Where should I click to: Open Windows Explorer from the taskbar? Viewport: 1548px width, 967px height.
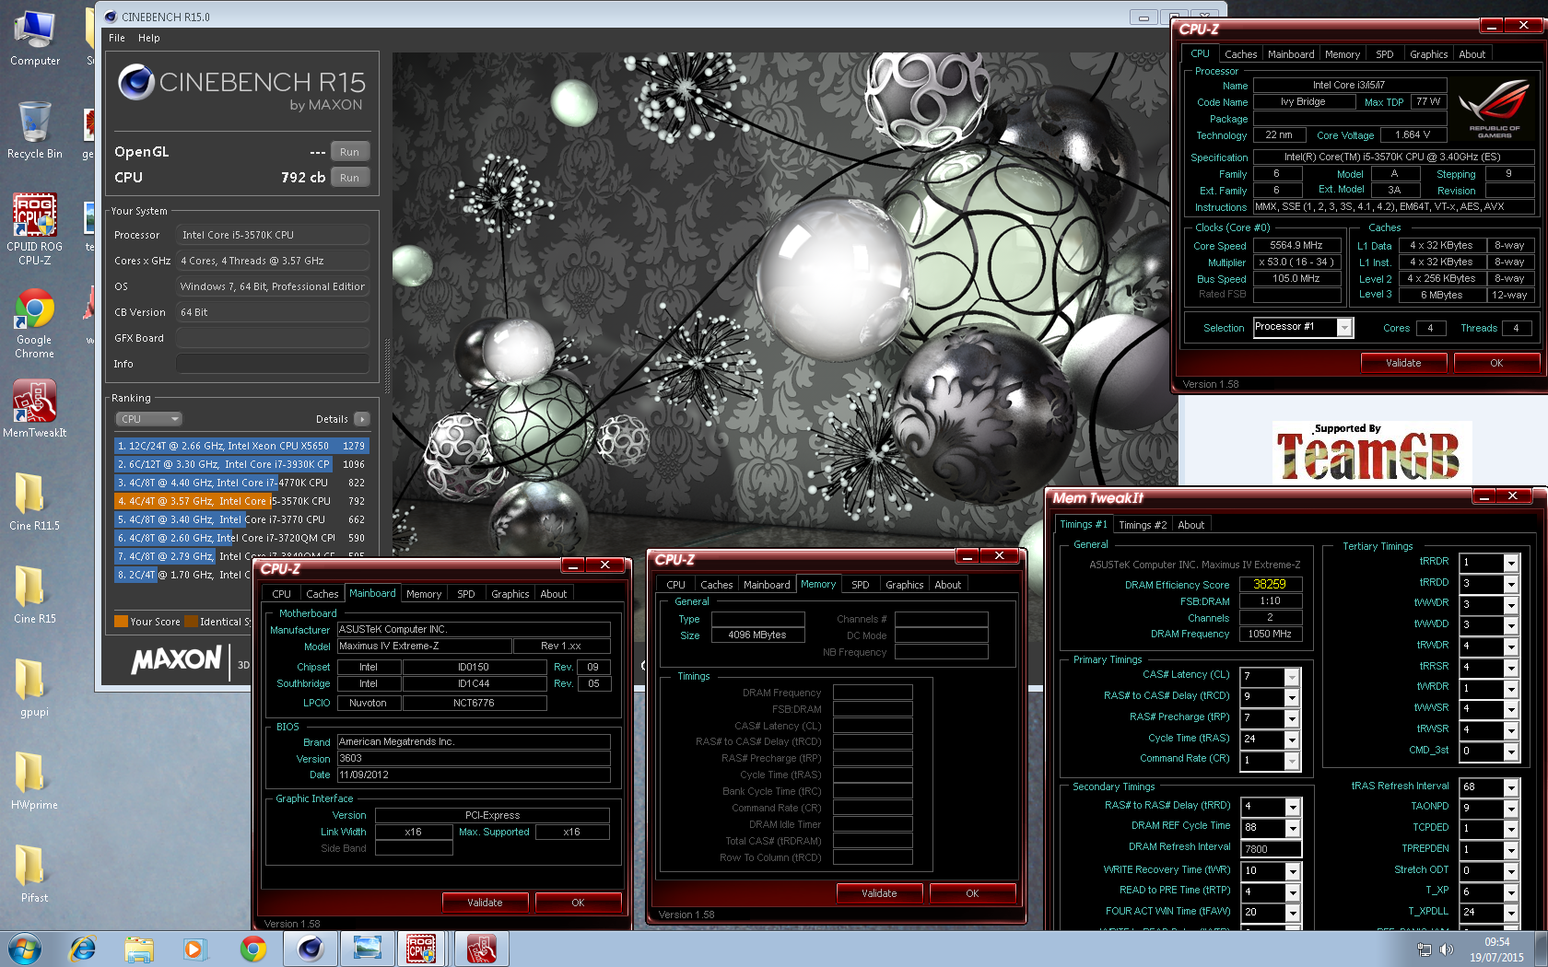click(139, 949)
